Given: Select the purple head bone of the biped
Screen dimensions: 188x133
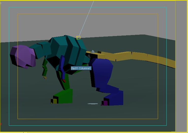Looking at the screenshot, I should [23, 57].
